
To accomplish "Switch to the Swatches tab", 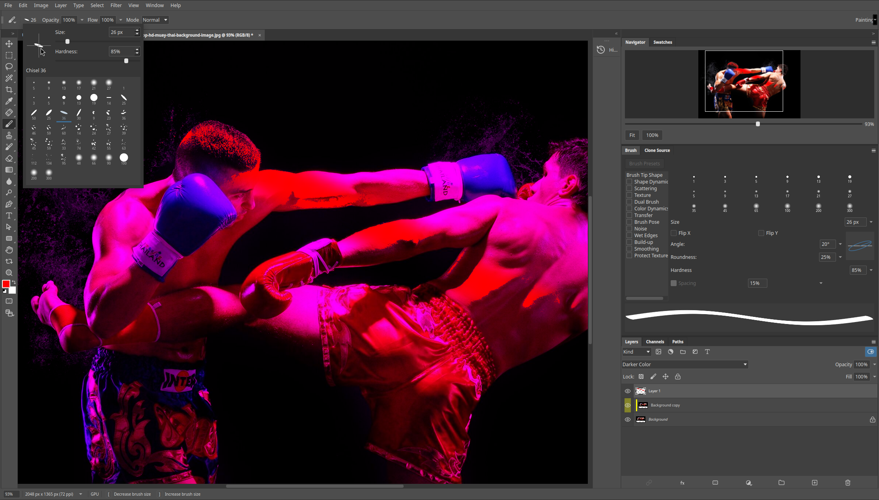I will [x=663, y=42].
